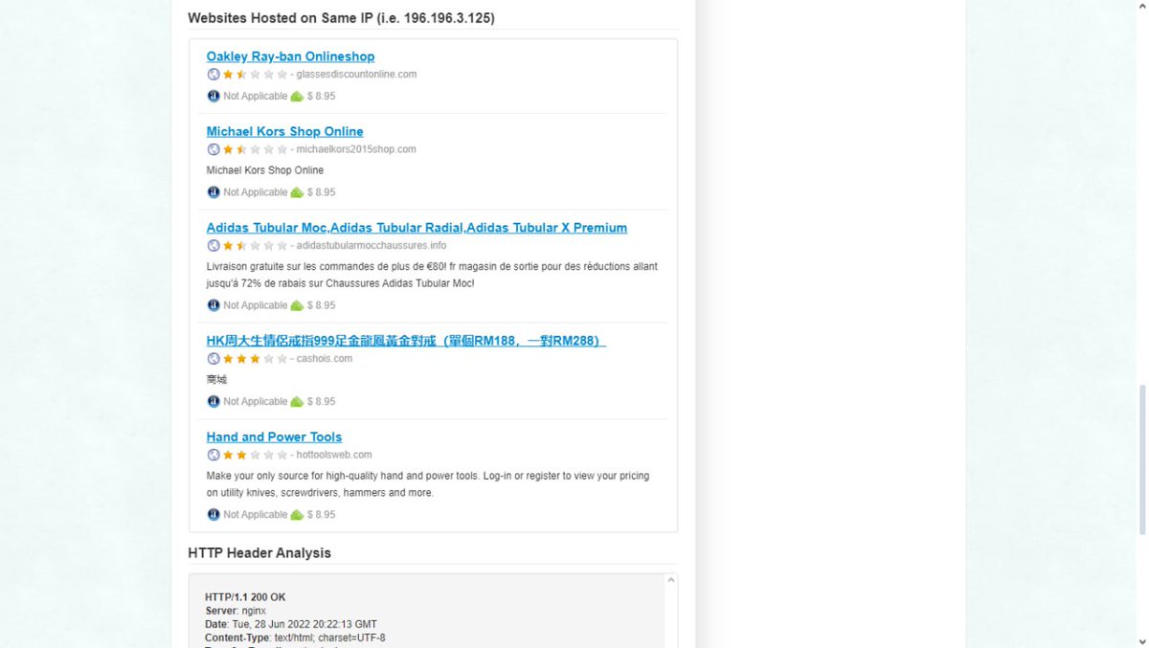Click the michaelkors2015shop.com domain text
Image resolution: width=1149 pixels, height=648 pixels.
click(x=356, y=149)
